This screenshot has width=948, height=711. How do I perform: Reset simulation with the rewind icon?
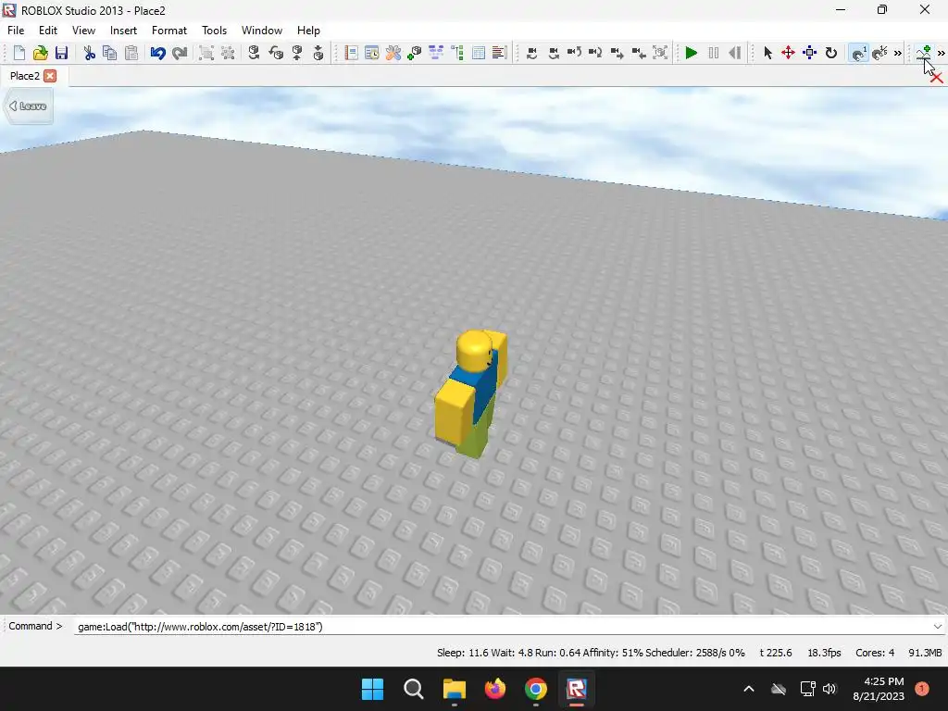point(734,53)
